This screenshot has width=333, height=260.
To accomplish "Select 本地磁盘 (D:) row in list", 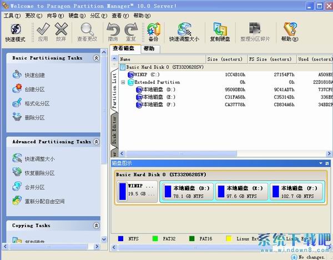I will point(225,89).
